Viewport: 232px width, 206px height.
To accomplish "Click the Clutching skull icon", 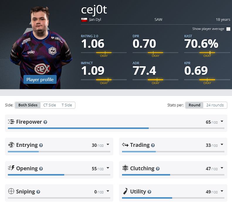I will 125,168.
